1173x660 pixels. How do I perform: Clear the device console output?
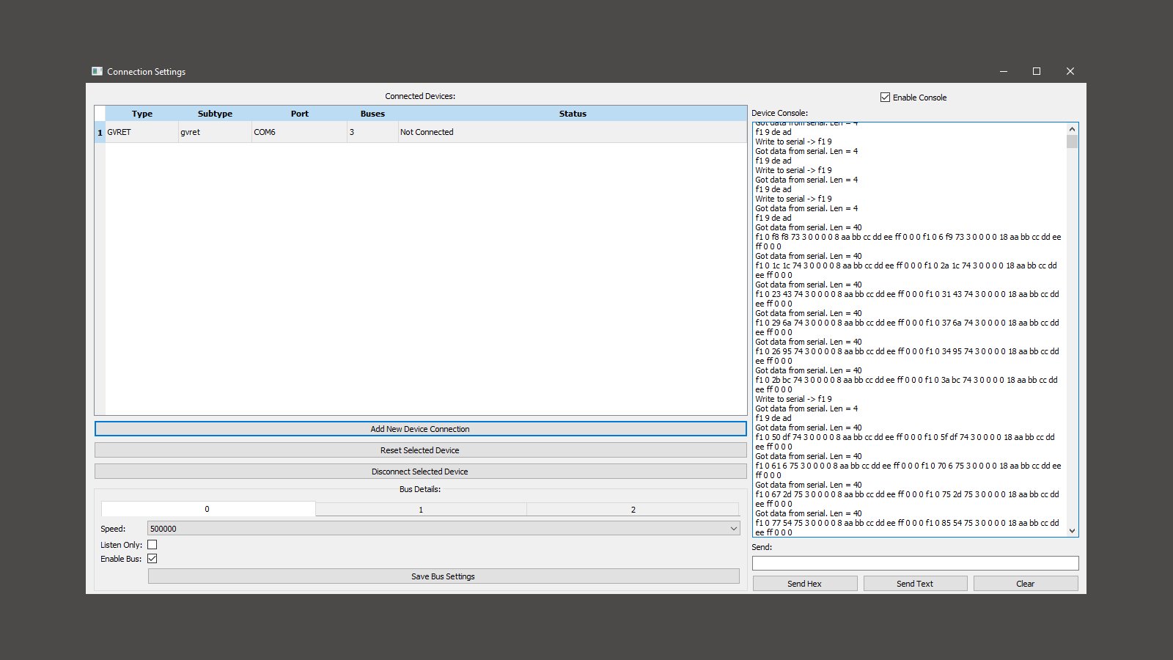pyautogui.click(x=1026, y=584)
